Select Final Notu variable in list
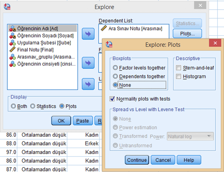The image size is (224, 172). [35, 50]
